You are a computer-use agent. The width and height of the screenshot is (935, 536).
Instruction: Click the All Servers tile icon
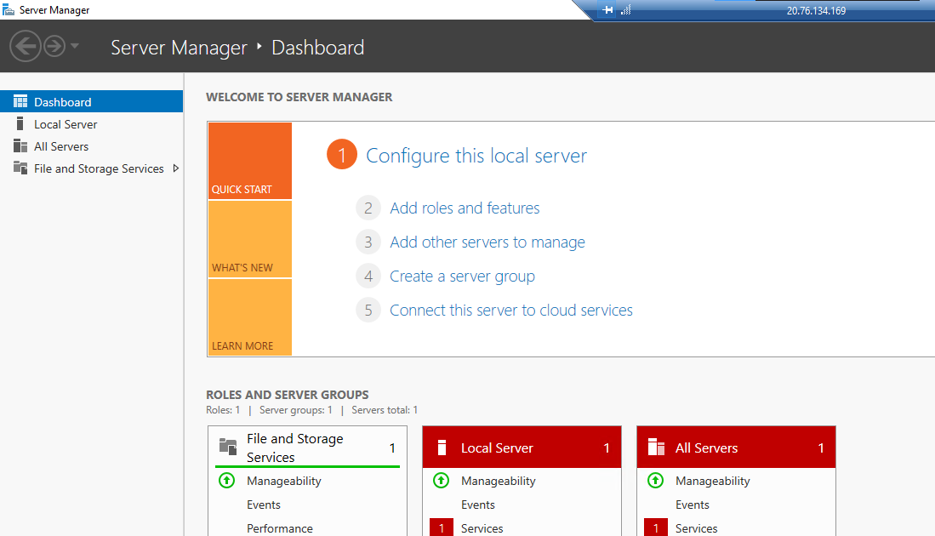click(656, 447)
